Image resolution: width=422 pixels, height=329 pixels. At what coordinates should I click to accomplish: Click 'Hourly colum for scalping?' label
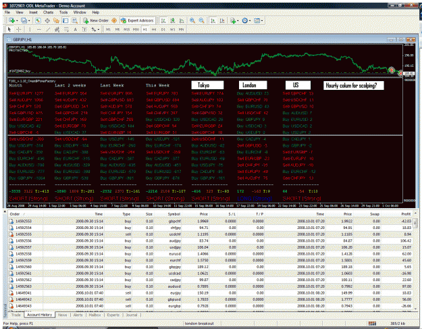coord(353,86)
